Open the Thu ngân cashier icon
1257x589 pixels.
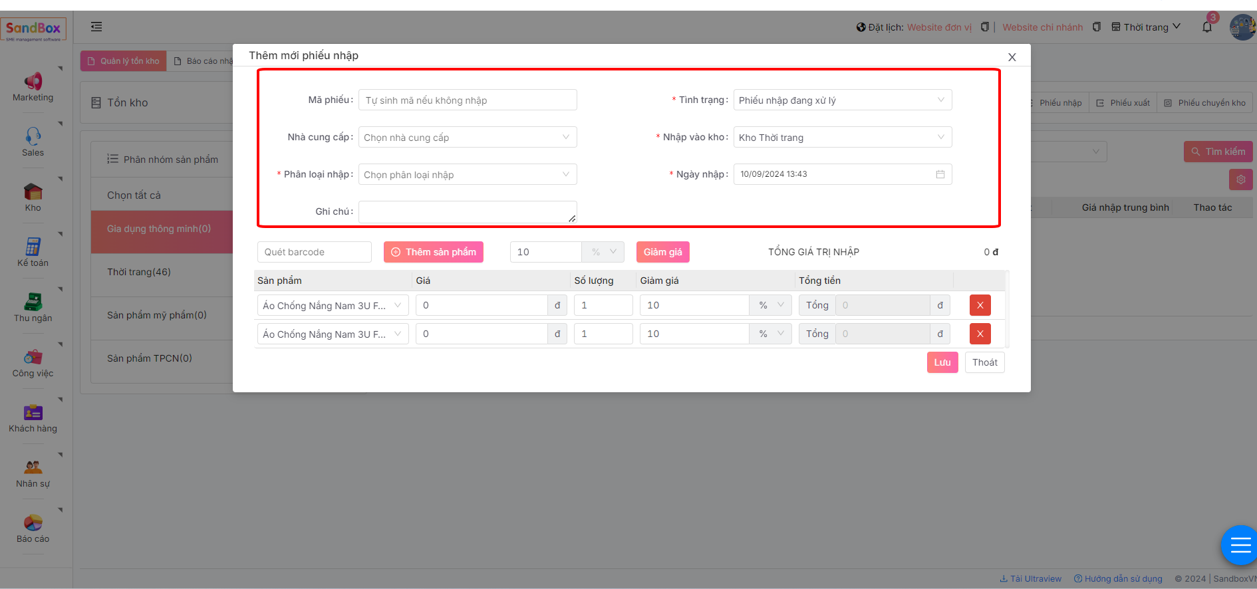point(33,302)
